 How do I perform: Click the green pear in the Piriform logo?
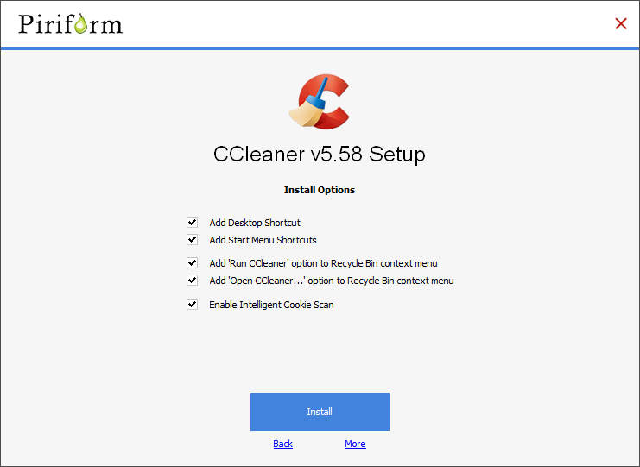(81, 25)
